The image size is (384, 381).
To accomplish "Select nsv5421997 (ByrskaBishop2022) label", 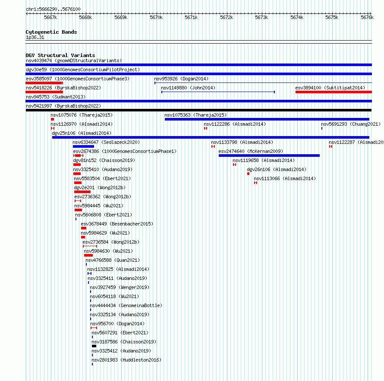I will [63, 106].
